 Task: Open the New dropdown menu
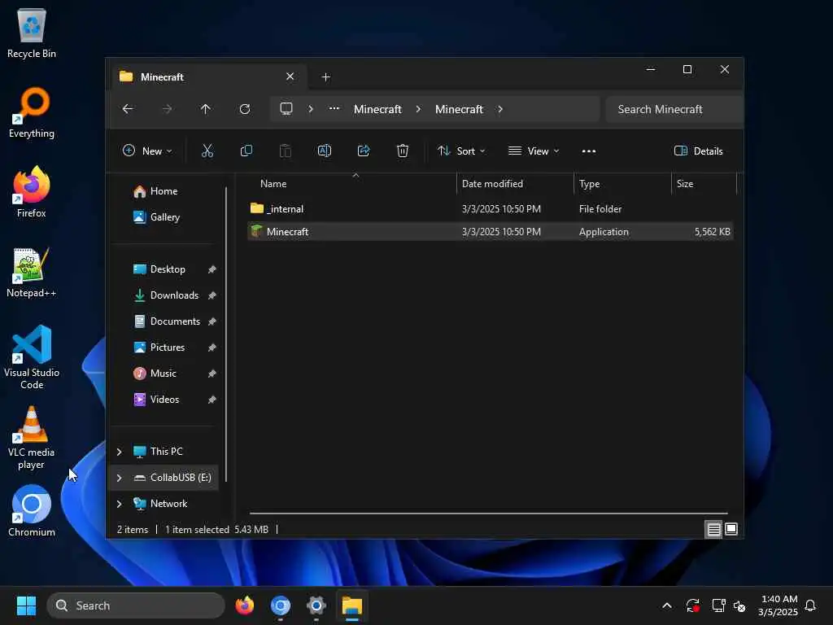[x=147, y=151]
